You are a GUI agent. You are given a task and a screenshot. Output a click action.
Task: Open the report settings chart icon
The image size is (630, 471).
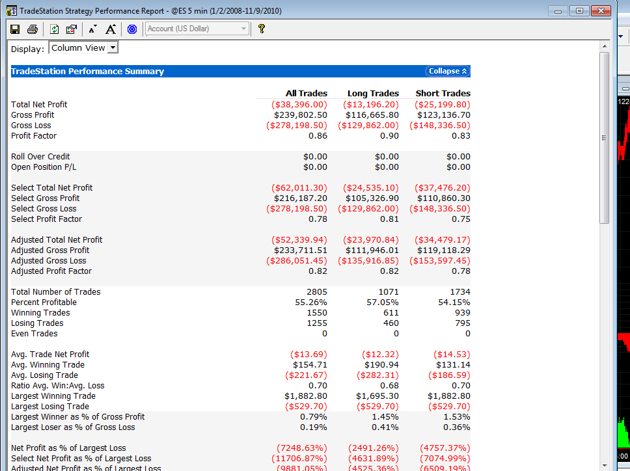(x=72, y=29)
